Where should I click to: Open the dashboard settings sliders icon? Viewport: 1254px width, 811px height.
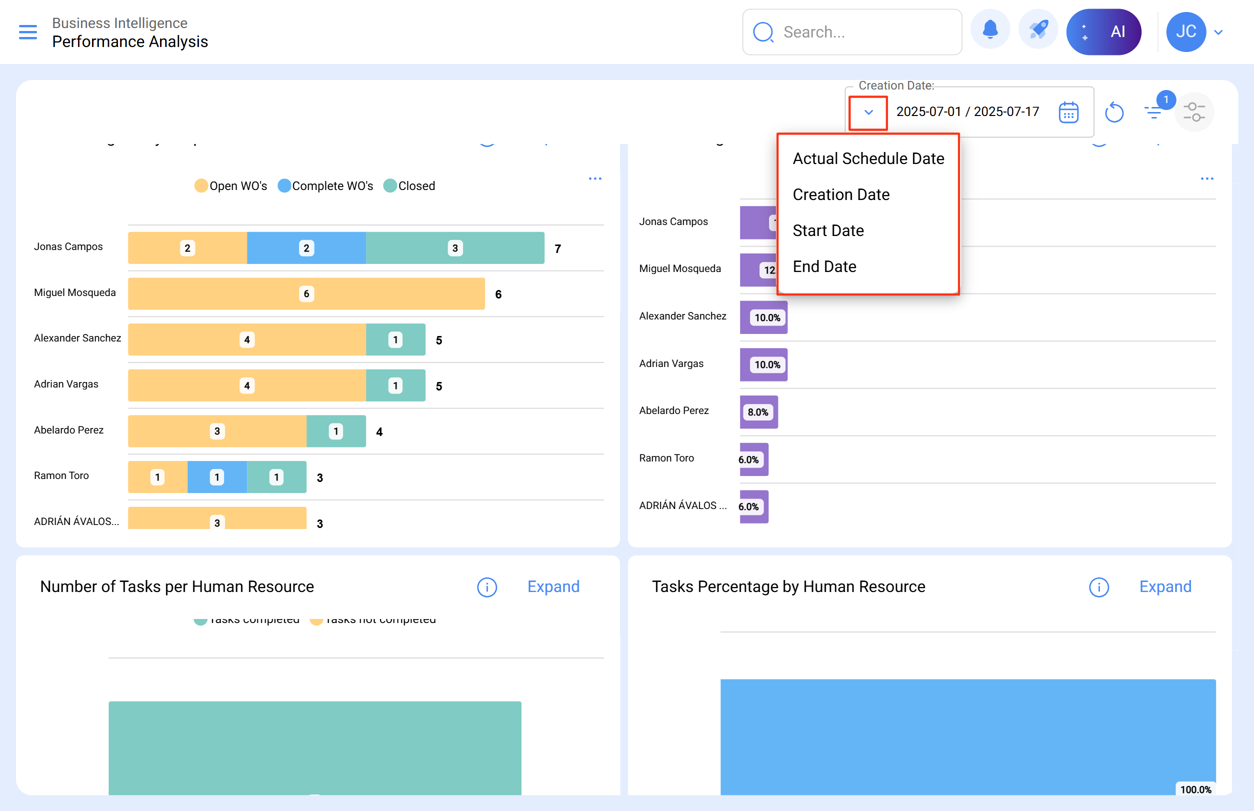point(1194,112)
